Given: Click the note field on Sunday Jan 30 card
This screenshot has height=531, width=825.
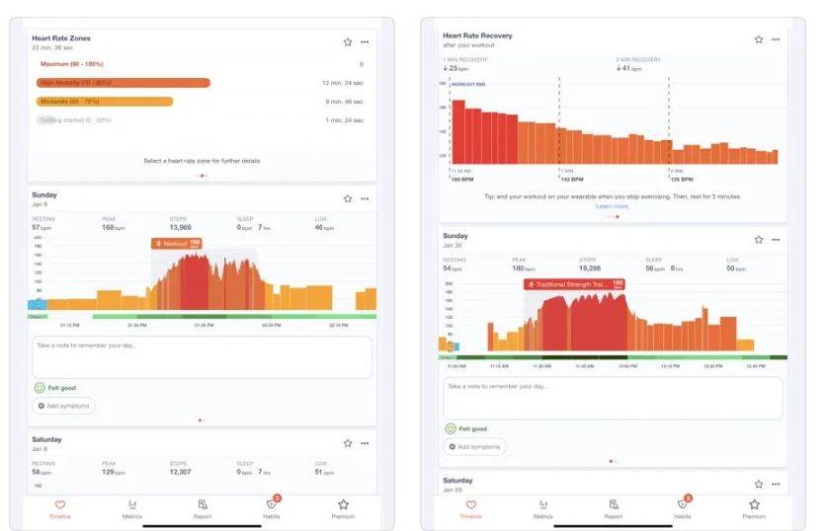Looking at the screenshot, I should coord(613,397).
